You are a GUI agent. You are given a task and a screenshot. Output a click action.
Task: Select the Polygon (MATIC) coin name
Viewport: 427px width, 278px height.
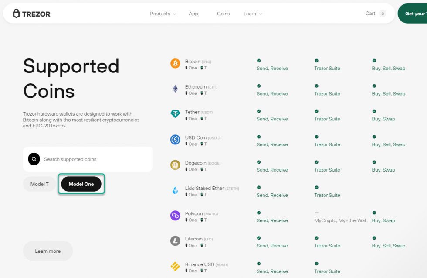pos(201,213)
